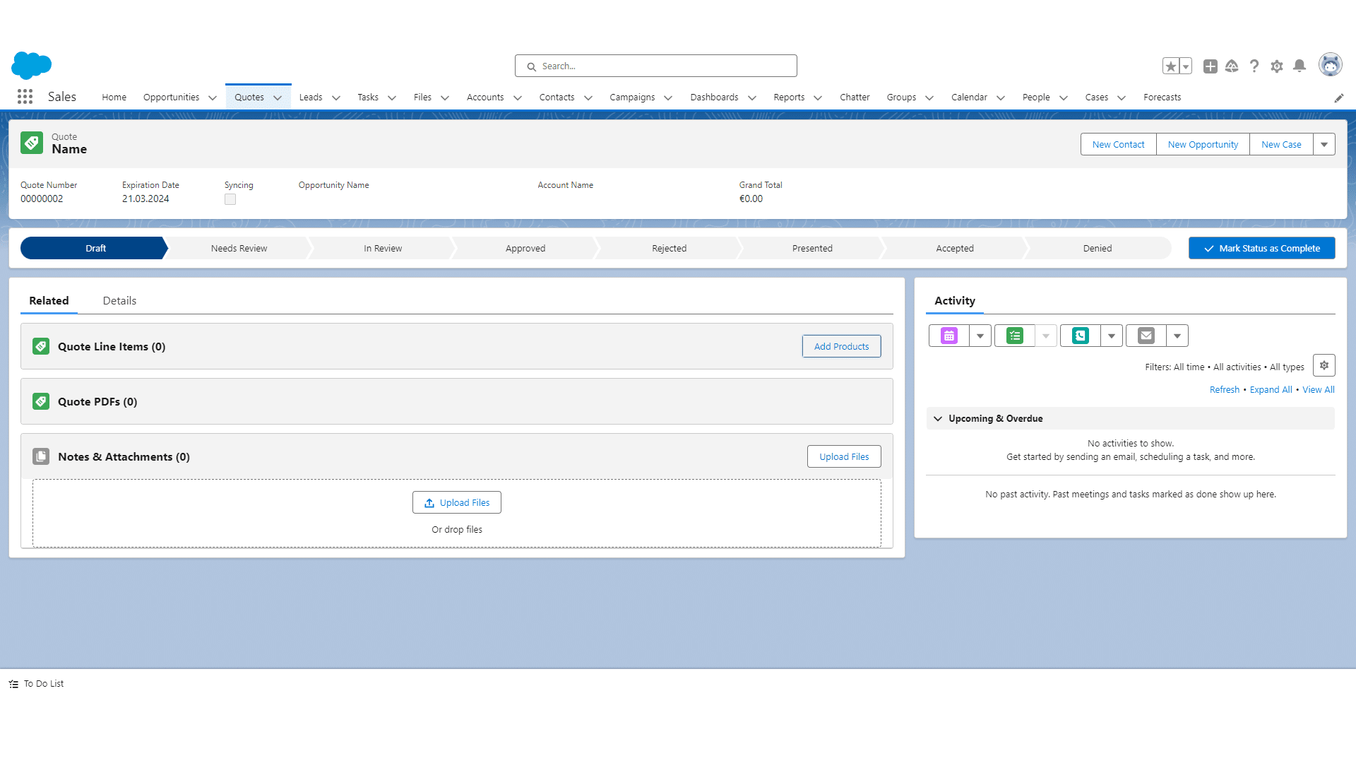Open the Favorites list dropdown arrow

[x=1186, y=66]
